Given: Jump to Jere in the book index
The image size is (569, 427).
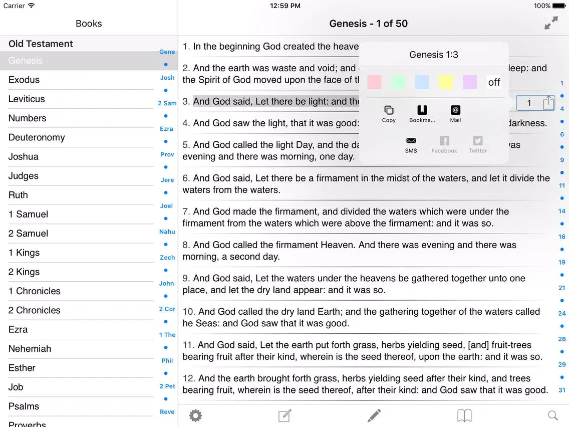Looking at the screenshot, I should coord(167,180).
